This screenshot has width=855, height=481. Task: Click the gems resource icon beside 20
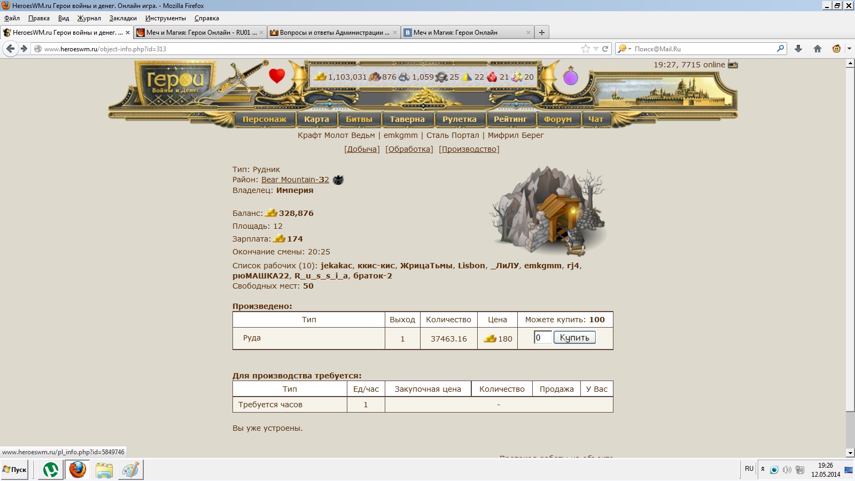pos(517,77)
